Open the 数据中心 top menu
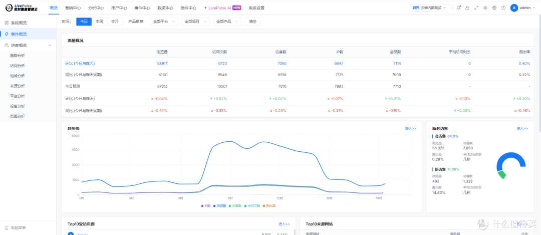Screen dimensions: 541x235 pos(165,8)
